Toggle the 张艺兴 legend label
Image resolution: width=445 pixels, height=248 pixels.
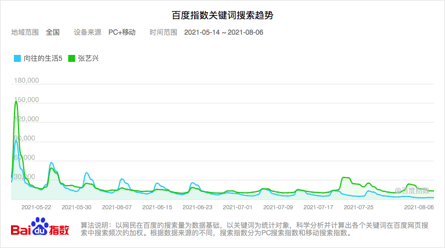tap(88, 58)
